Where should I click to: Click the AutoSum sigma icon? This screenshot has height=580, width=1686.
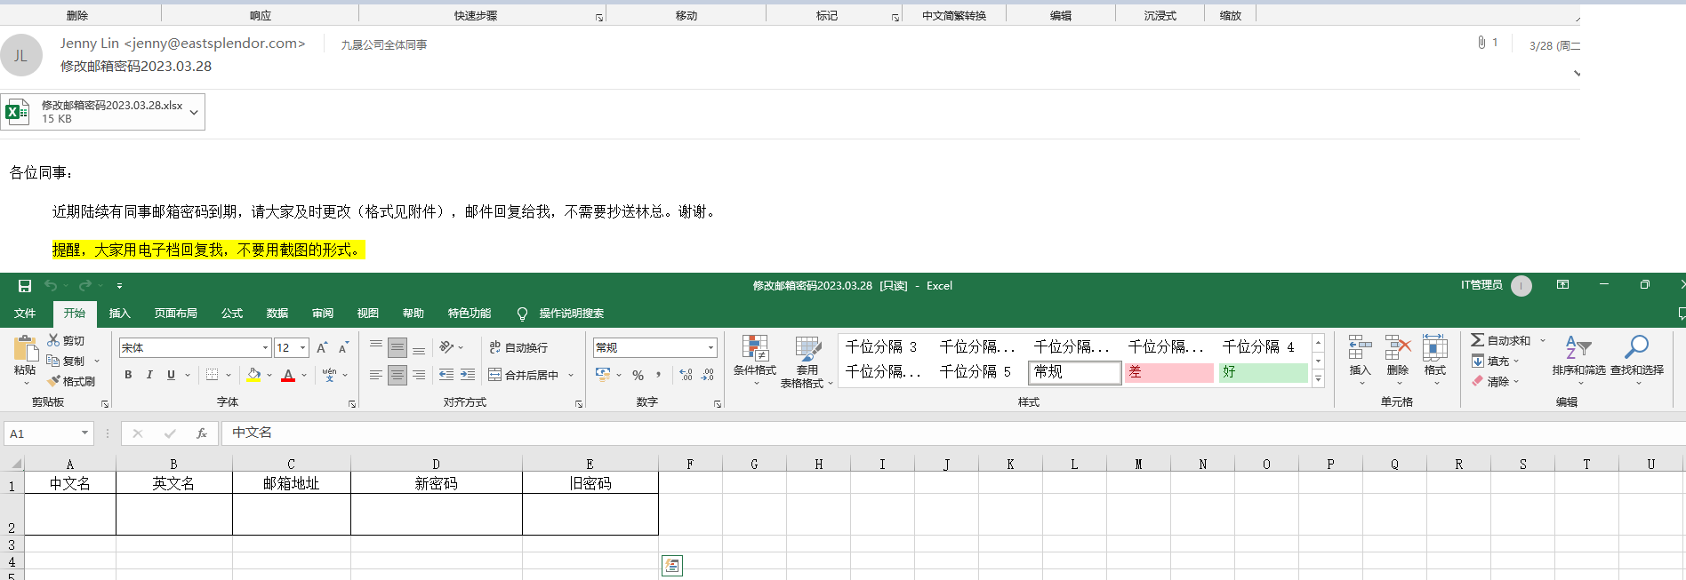(x=1477, y=340)
